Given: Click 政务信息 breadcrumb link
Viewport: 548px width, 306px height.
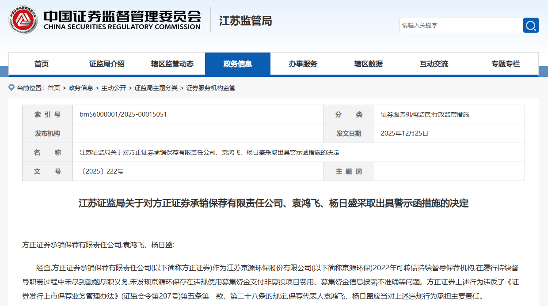Looking at the screenshot, I should pyautogui.click(x=81, y=88).
